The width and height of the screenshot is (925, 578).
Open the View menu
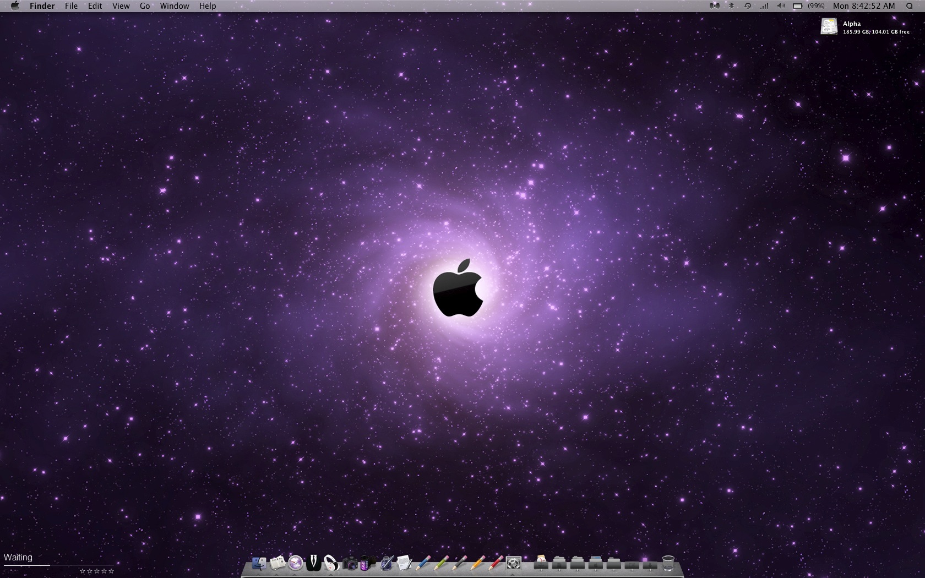tap(121, 6)
